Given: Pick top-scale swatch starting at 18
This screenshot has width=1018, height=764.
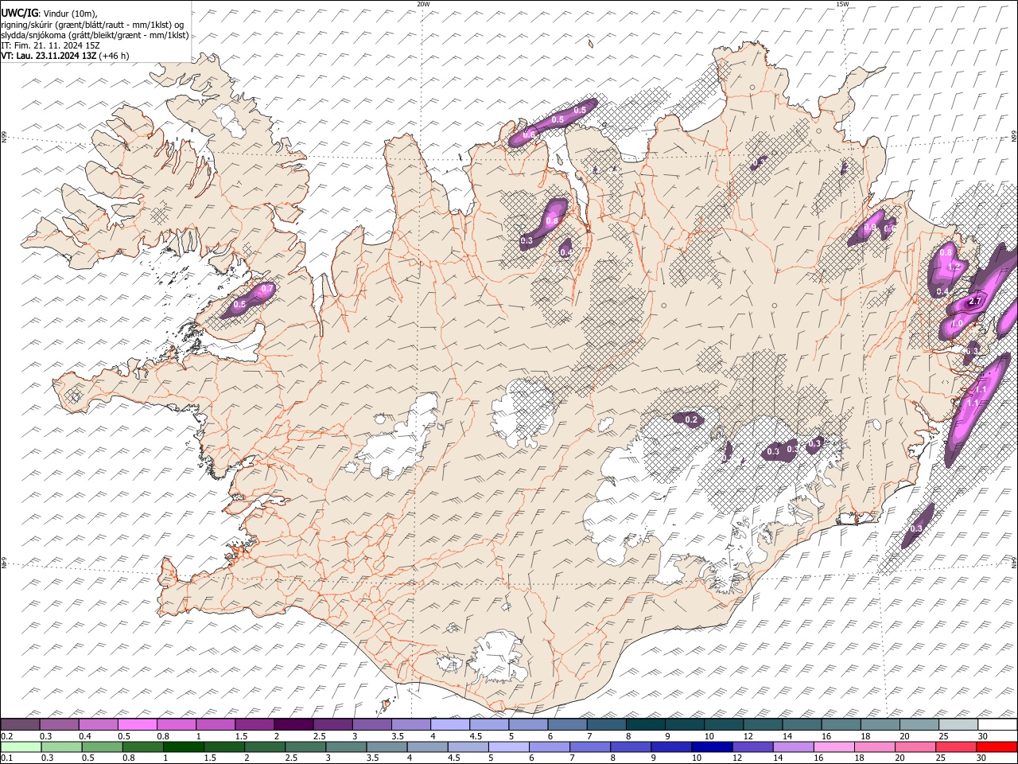Looking at the screenshot, I should (880, 724).
